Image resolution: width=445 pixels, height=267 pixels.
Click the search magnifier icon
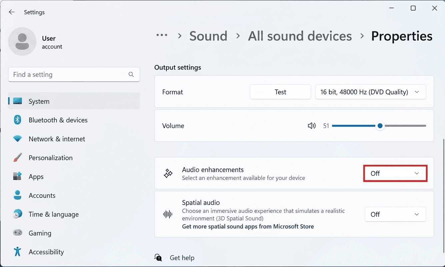point(131,74)
